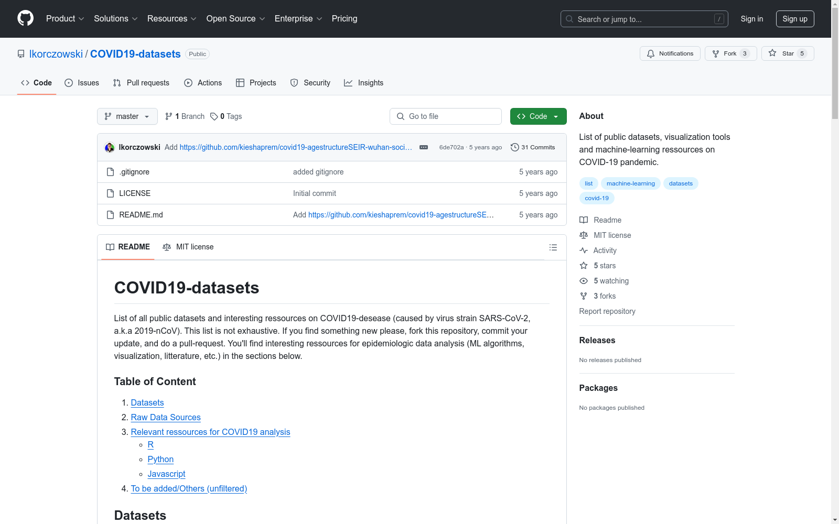Click the list topic tag

[x=589, y=183]
